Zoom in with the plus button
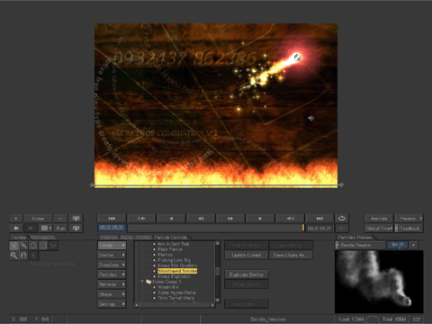The image size is (432, 324). coord(16,219)
